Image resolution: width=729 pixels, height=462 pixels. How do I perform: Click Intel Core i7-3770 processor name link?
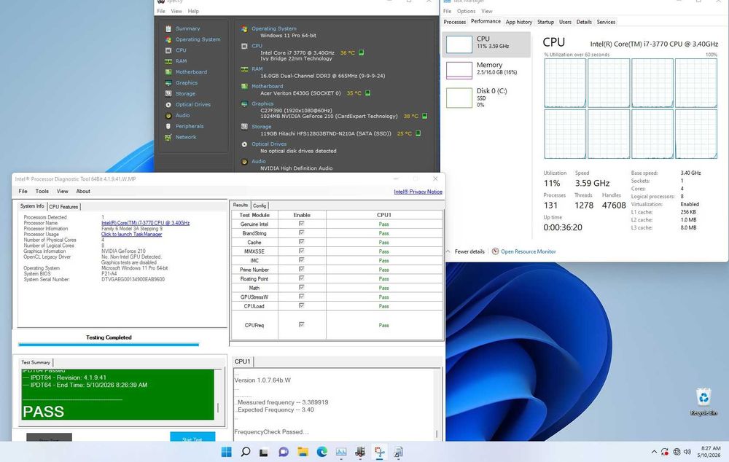pos(146,223)
